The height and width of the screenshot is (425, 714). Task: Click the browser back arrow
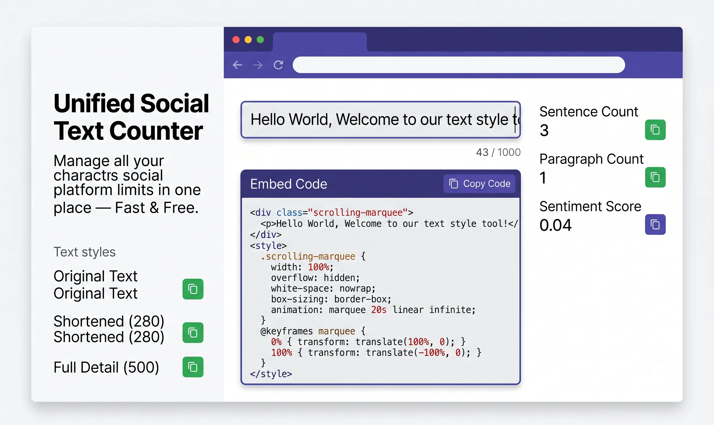point(237,65)
